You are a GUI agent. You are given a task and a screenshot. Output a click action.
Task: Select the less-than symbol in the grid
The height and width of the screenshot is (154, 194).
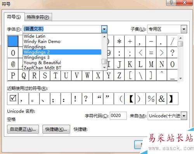click(140, 52)
